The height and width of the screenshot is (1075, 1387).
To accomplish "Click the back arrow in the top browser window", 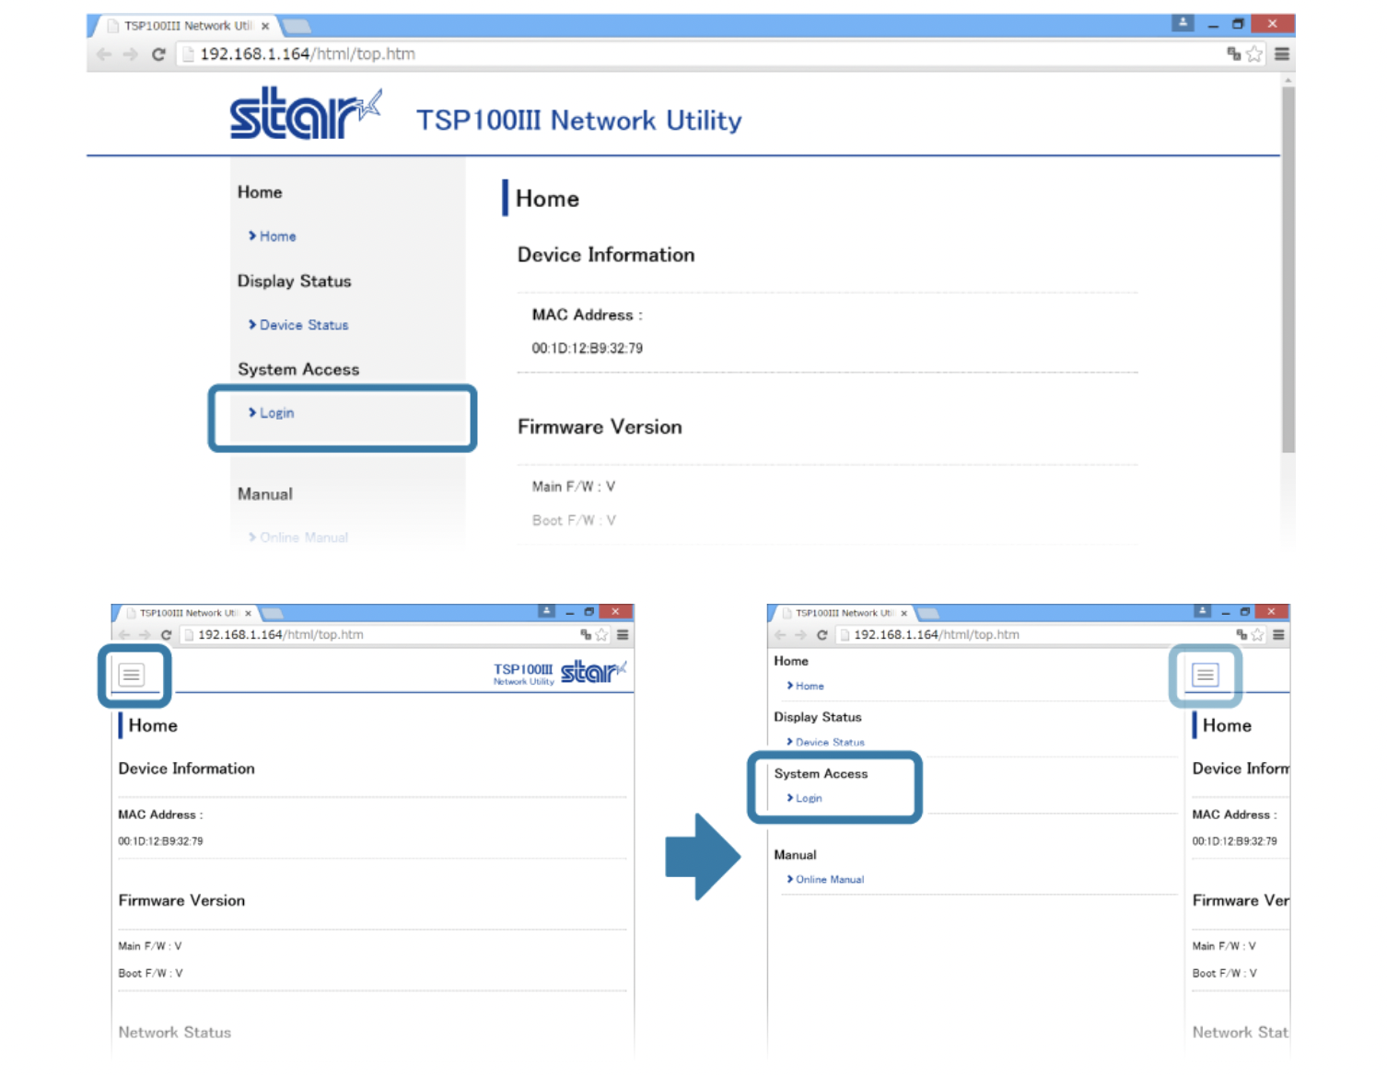I will pos(104,54).
